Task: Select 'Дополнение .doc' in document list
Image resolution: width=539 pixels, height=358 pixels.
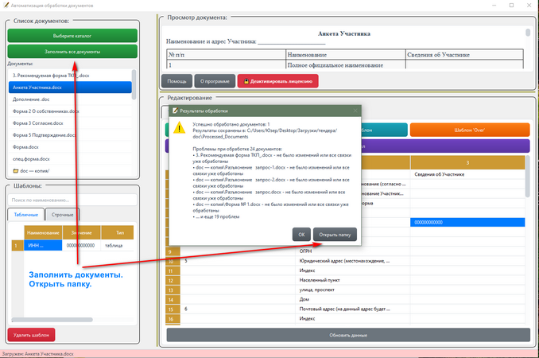Action: (70, 99)
